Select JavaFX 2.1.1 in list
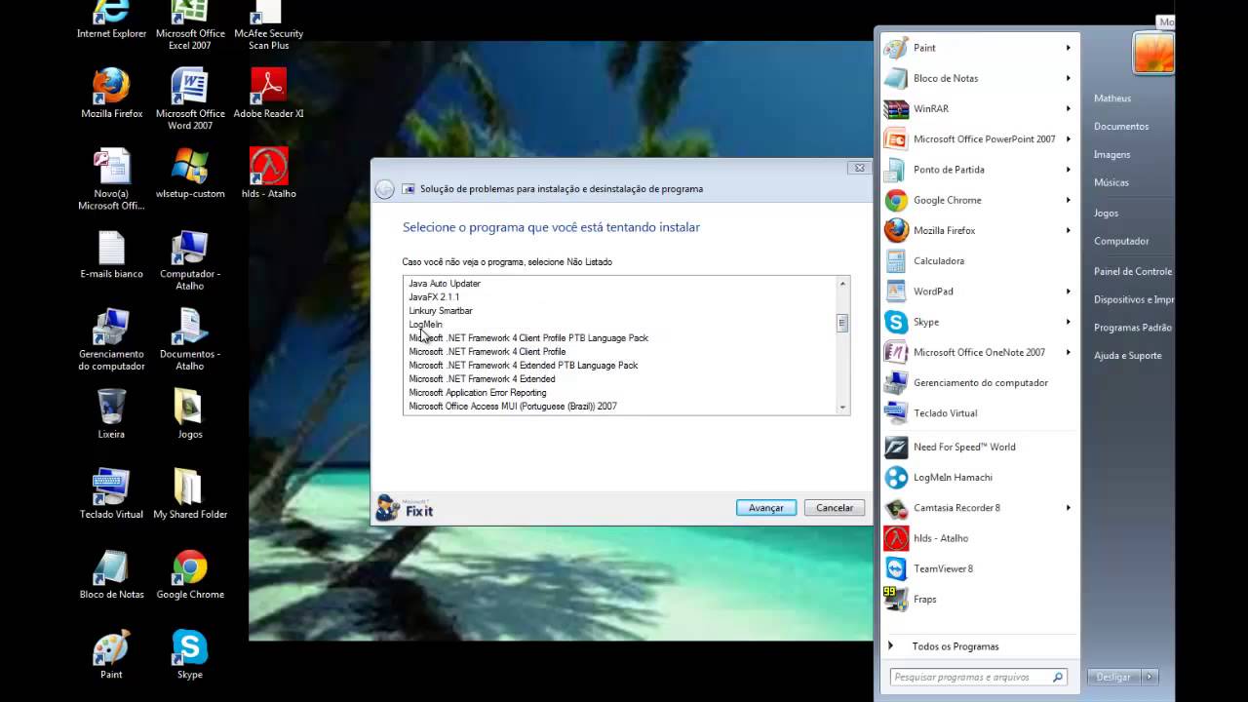 point(434,297)
